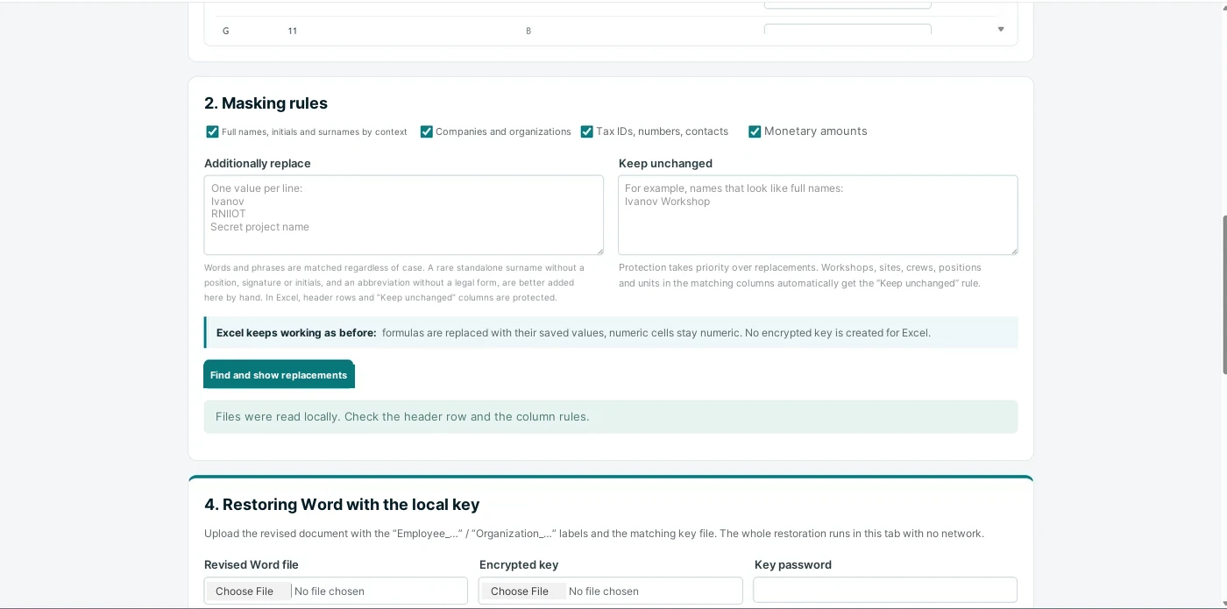The width and height of the screenshot is (1227, 609).
Task: Uncheck Full names, initials and surnames checkbox
Action: point(212,131)
